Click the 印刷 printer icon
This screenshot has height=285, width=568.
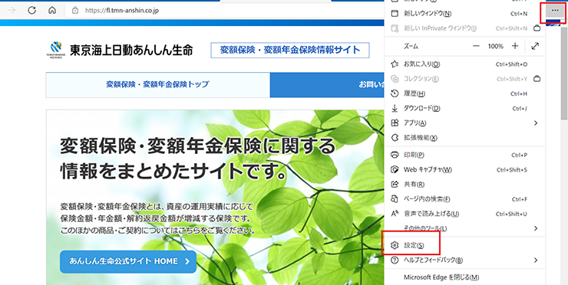tap(395, 155)
